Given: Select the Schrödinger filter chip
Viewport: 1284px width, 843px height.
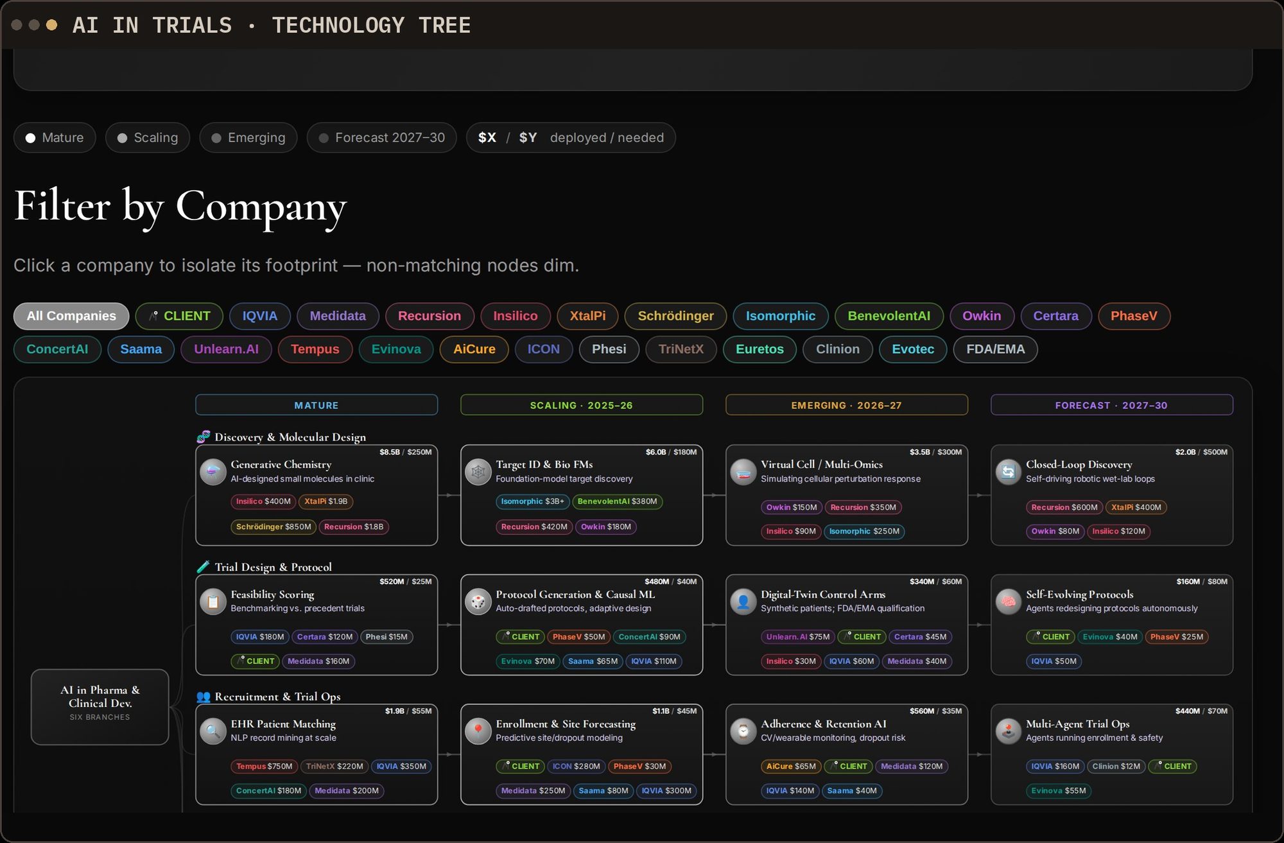Looking at the screenshot, I should (x=675, y=316).
